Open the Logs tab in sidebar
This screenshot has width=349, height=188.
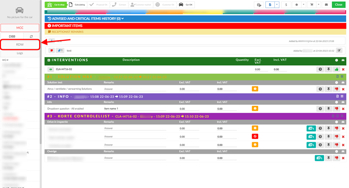20,53
